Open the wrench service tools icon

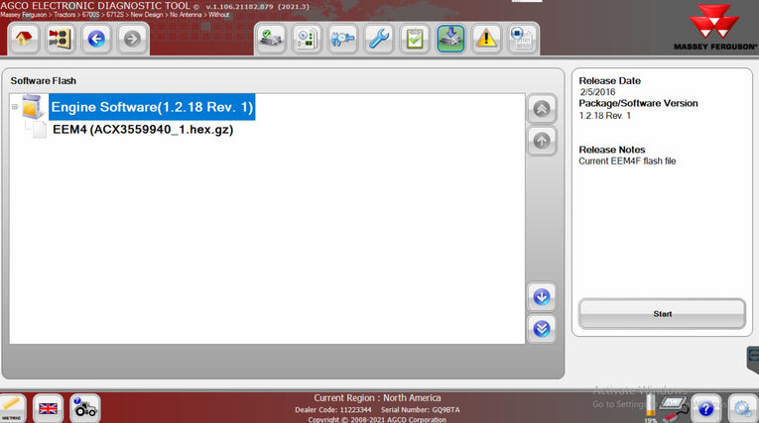[379, 39]
